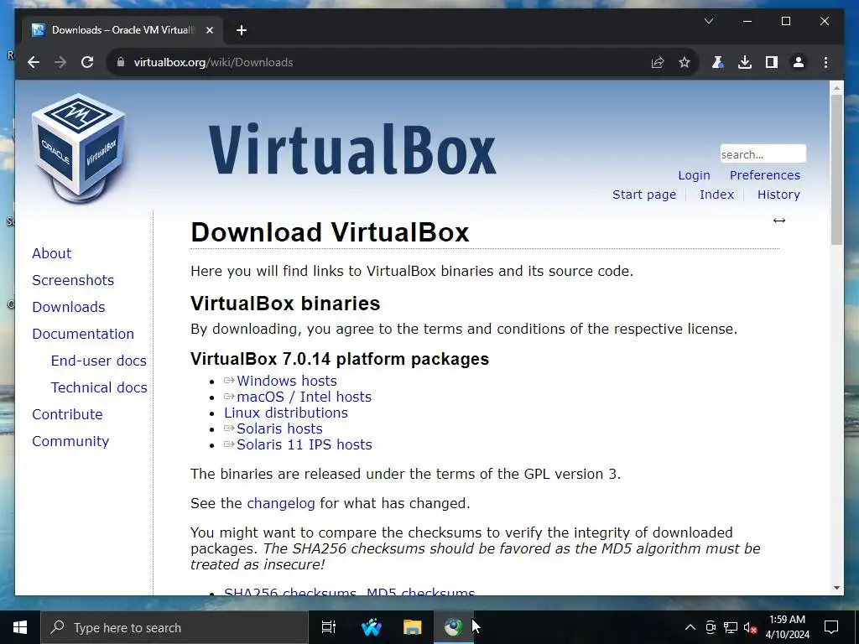The height and width of the screenshot is (644, 859).
Task: Open the Index link
Action: click(x=716, y=195)
